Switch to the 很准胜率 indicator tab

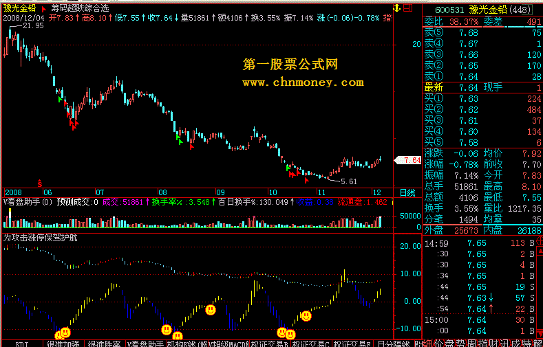coord(104,344)
